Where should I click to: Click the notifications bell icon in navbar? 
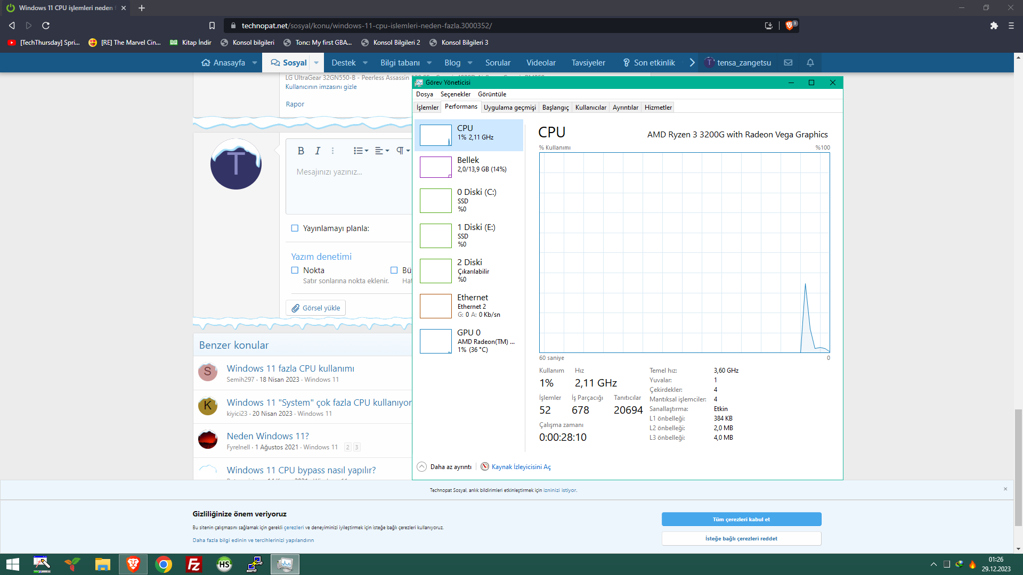coord(810,63)
